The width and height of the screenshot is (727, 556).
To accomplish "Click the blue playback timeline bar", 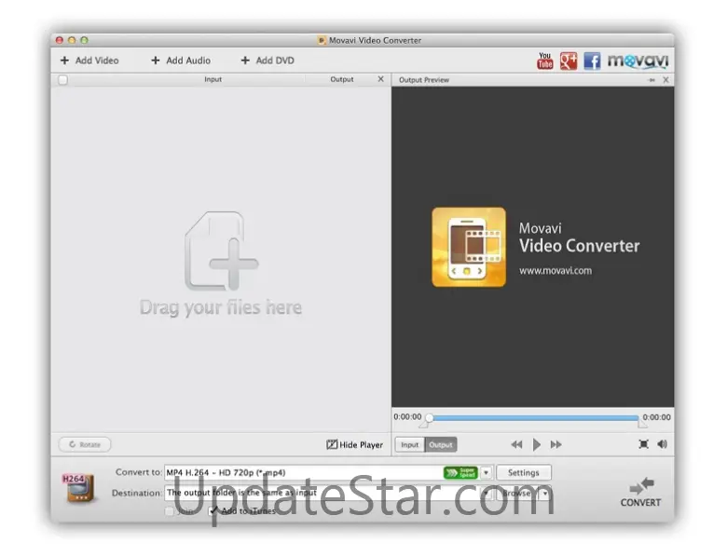I will click(536, 418).
